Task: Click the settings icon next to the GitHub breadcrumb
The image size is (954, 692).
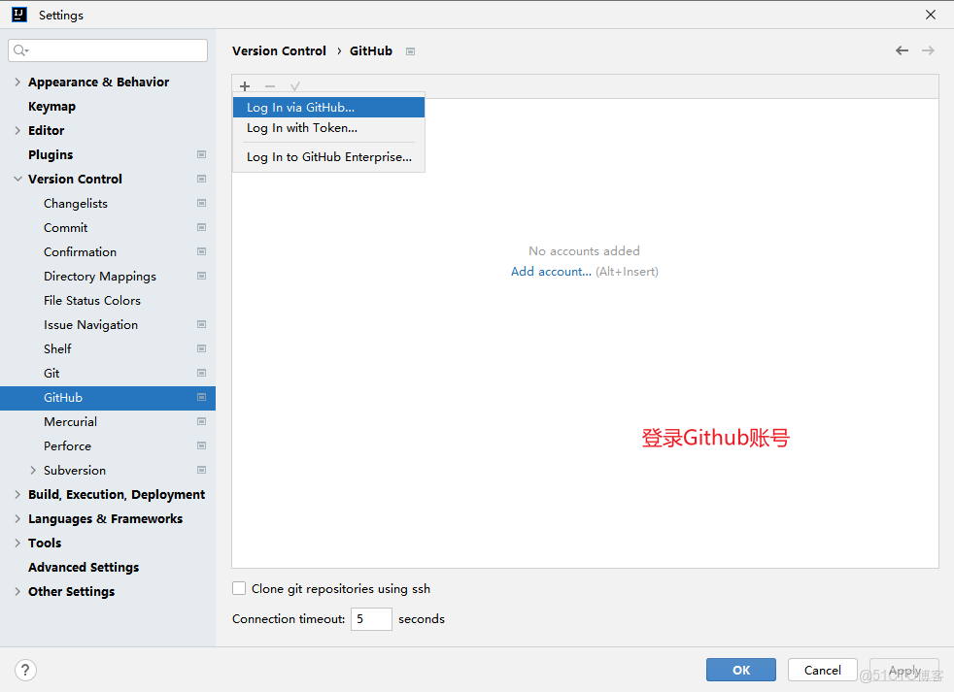Action: (x=410, y=50)
